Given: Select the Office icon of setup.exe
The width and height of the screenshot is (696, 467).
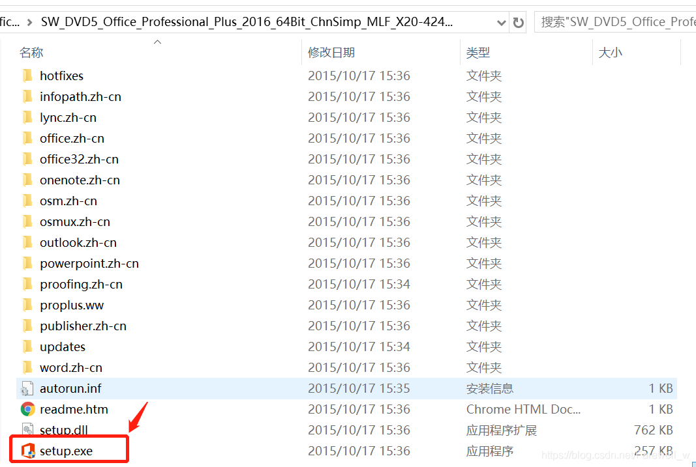Looking at the screenshot, I should point(28,451).
